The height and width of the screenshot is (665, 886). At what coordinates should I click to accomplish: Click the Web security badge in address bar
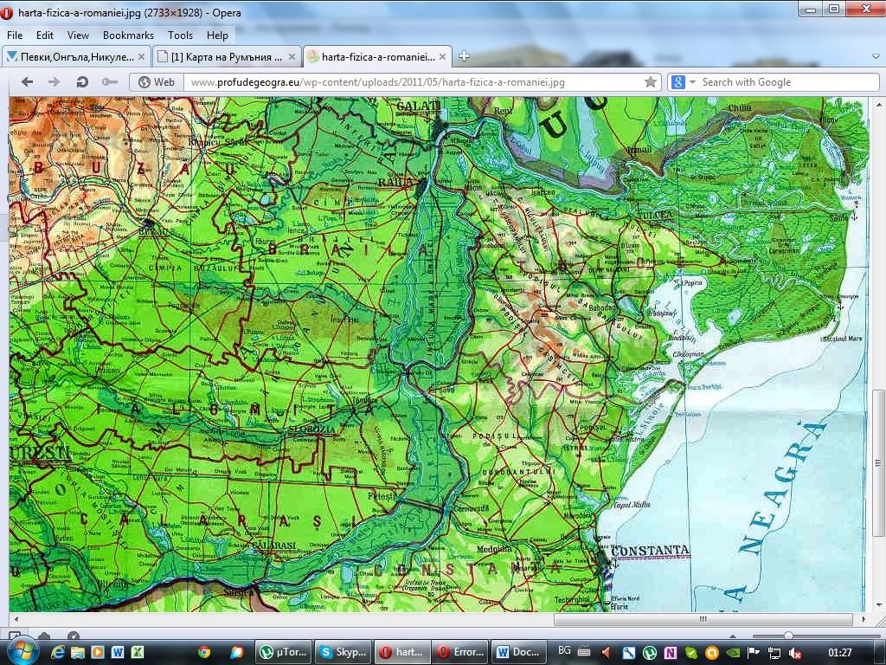pyautogui.click(x=157, y=82)
